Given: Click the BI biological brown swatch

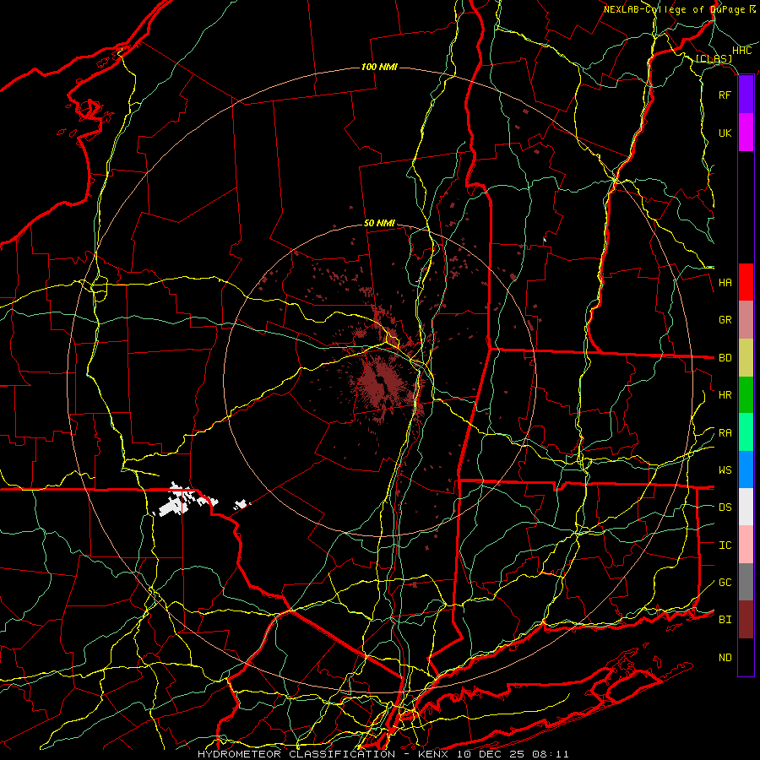Looking at the screenshot, I should pyautogui.click(x=746, y=620).
